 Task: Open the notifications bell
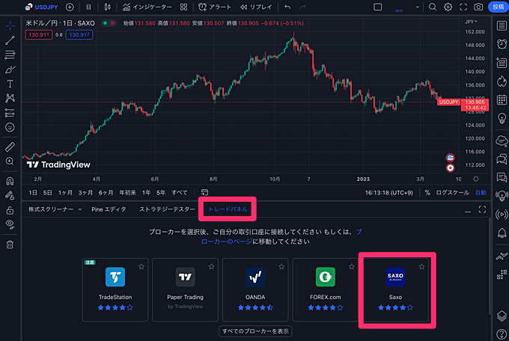[502, 233]
